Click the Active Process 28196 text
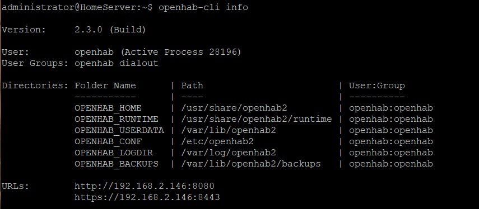 tap(181, 53)
